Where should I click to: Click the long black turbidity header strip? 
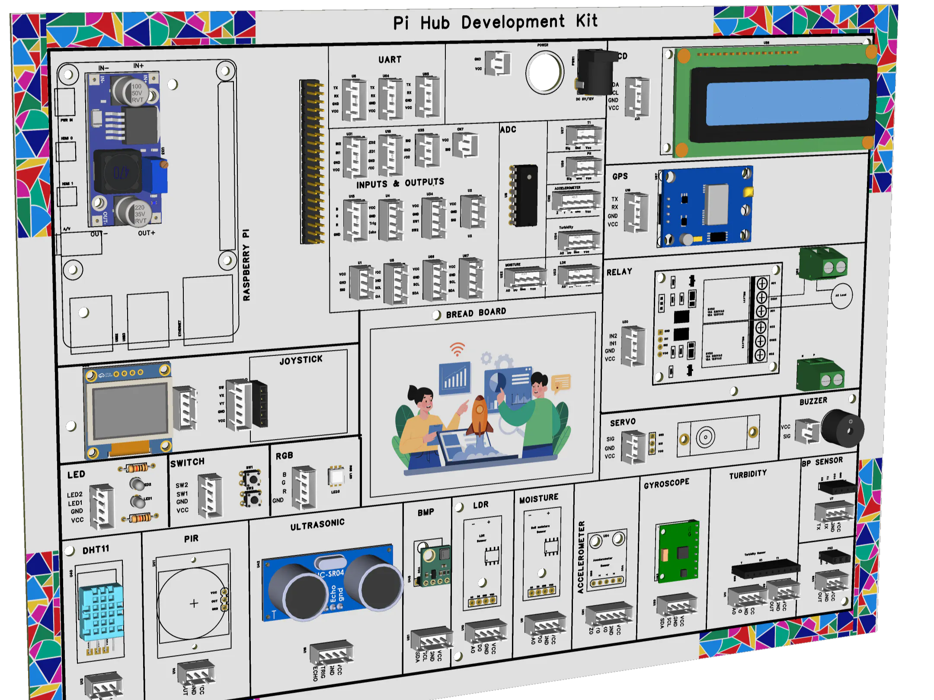pos(765,568)
